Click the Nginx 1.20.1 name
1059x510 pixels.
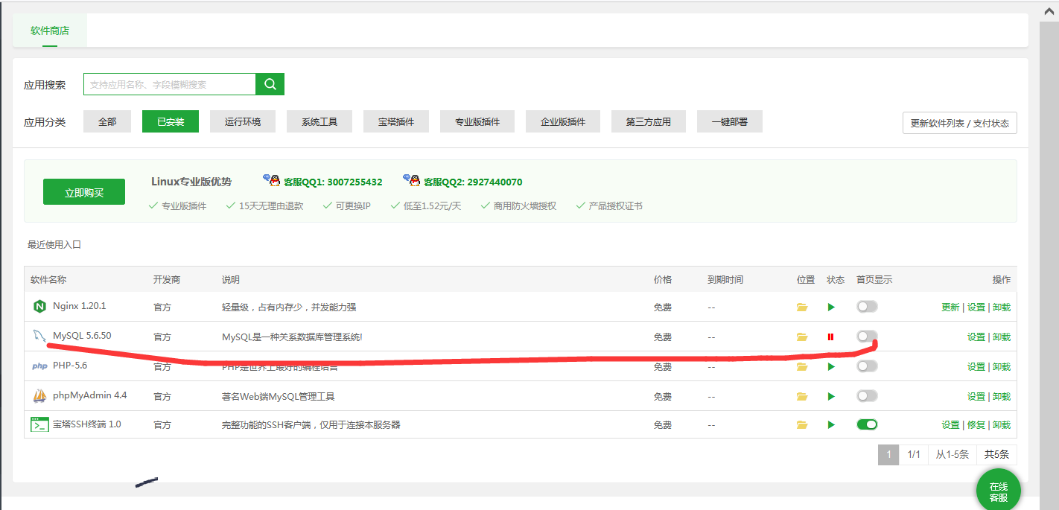pos(80,306)
